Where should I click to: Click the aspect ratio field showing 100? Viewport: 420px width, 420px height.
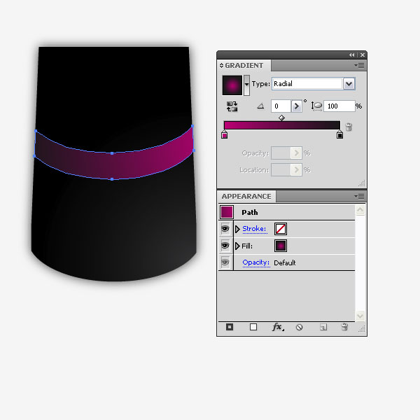339,106
